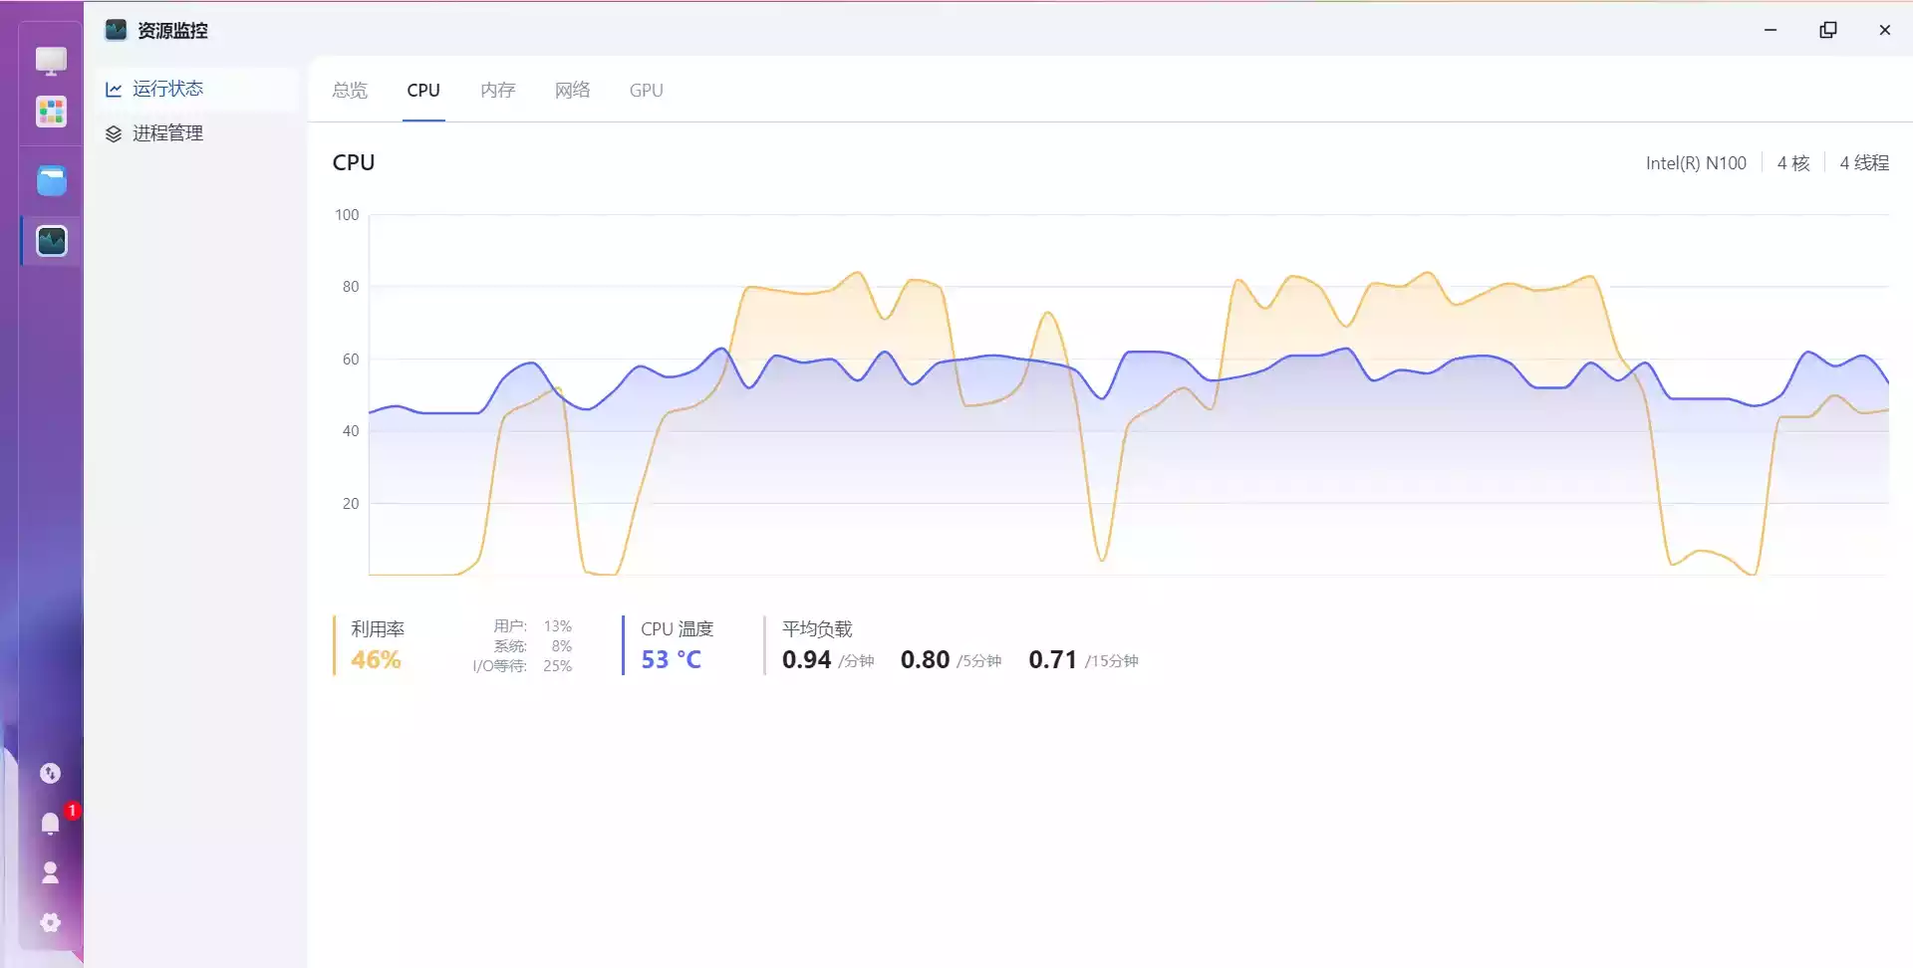The image size is (1913, 968).
Task: Open 进程管理 in the sidebar
Action: pyautogui.click(x=198, y=133)
